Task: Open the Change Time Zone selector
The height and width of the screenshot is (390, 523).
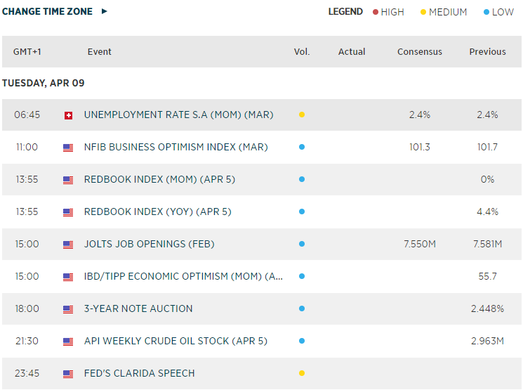Action: [47, 11]
